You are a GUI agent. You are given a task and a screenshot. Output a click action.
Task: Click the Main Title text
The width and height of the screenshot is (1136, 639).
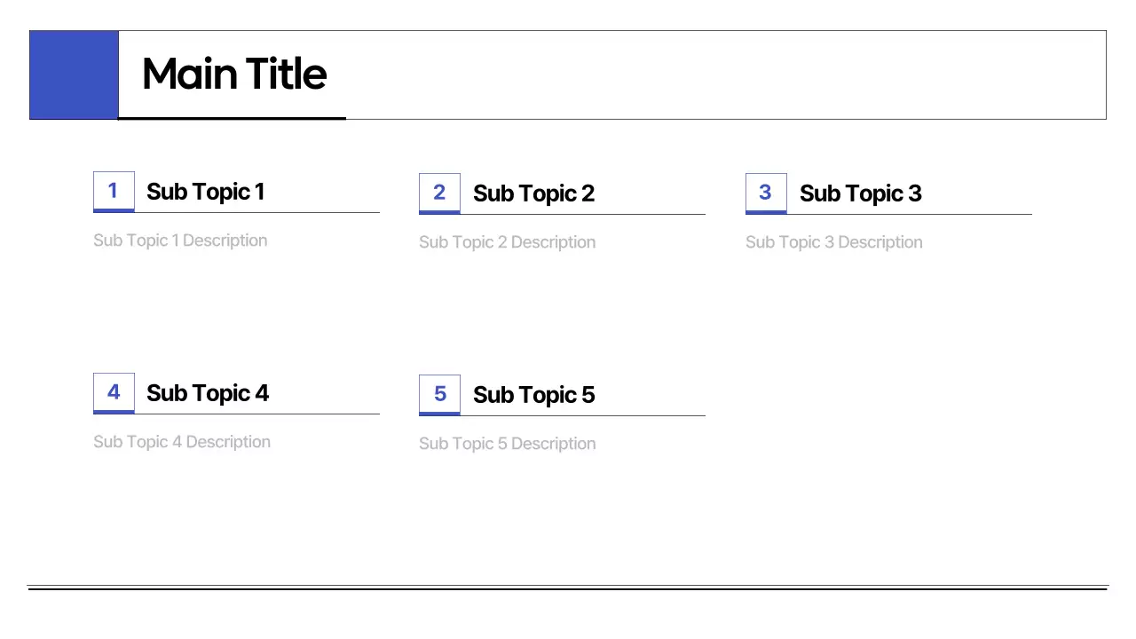[234, 74]
